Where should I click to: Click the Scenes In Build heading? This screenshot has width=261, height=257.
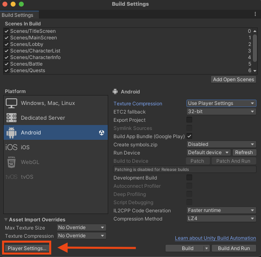tap(23, 24)
